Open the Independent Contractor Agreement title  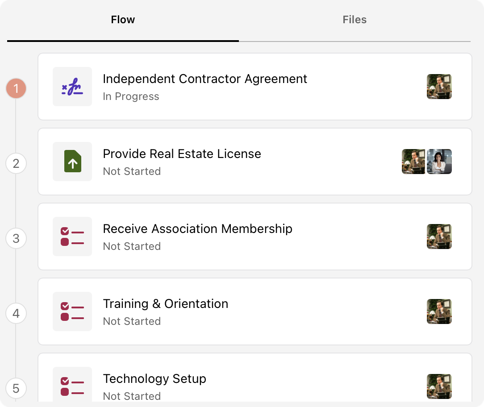[205, 79]
